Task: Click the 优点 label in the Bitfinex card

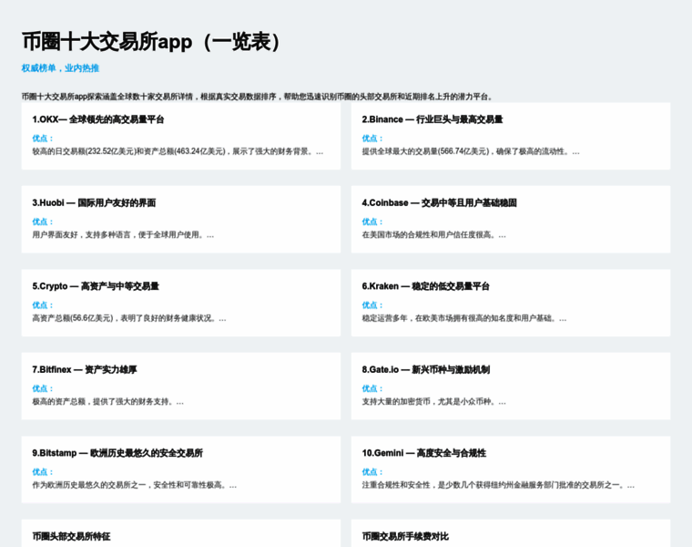Action: 43,388
